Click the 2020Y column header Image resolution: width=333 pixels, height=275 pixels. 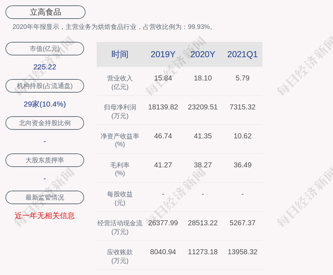(x=203, y=54)
